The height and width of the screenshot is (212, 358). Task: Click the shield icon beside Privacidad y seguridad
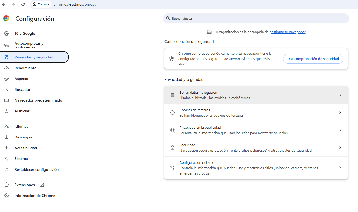point(6,57)
